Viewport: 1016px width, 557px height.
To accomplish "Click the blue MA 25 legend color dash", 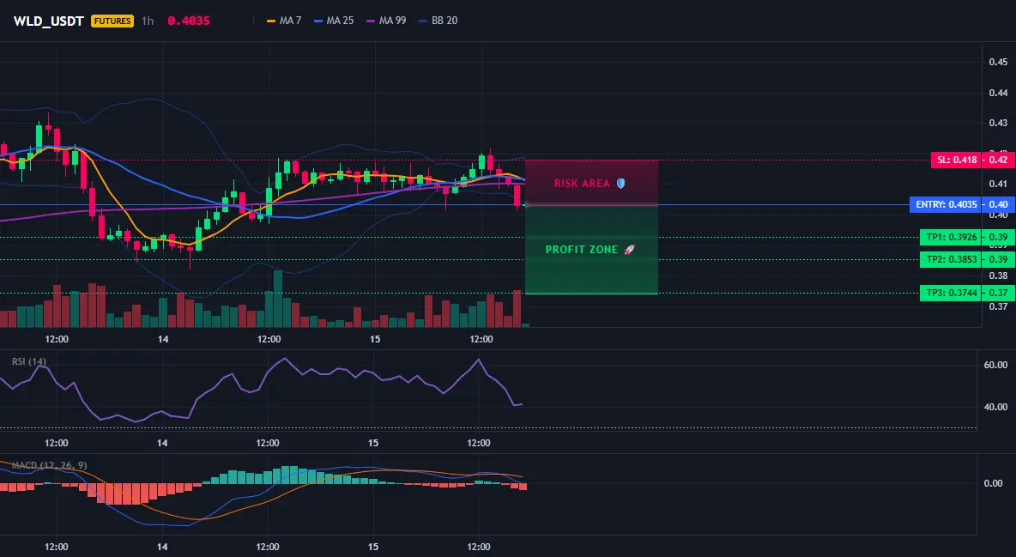I will [x=318, y=21].
